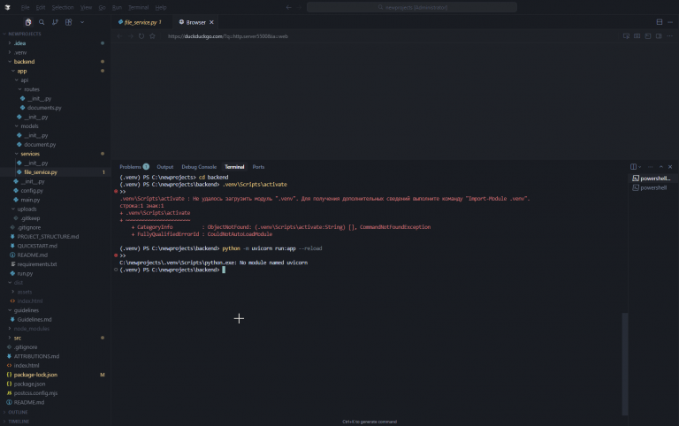Screen dimensions: 679x426
Task: Open editor group more actions ellipsis
Action: pyautogui.click(x=670, y=22)
